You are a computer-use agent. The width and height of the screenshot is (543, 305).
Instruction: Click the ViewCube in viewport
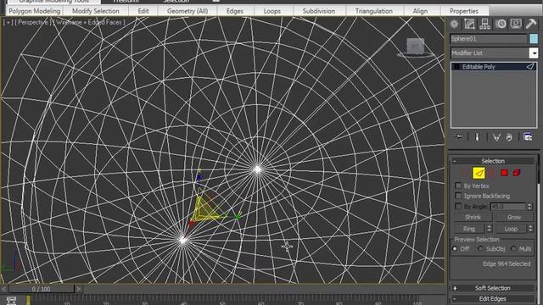(x=415, y=47)
